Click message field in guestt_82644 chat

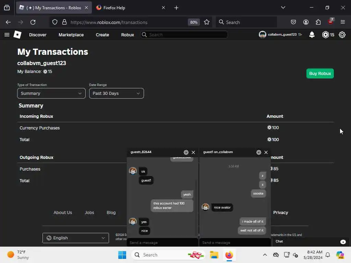162,243
